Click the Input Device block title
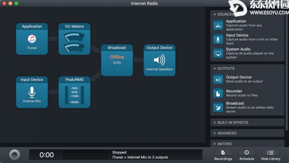Image resolution: width=289 pixels, height=163 pixels. tap(32, 80)
